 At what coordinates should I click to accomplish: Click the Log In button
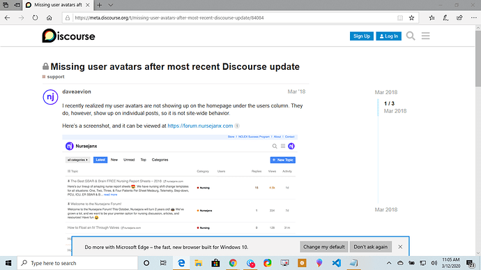tap(389, 36)
